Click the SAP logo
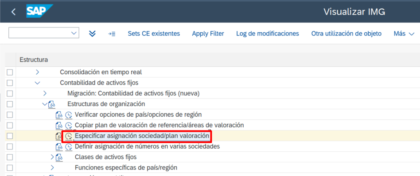 click(x=39, y=11)
